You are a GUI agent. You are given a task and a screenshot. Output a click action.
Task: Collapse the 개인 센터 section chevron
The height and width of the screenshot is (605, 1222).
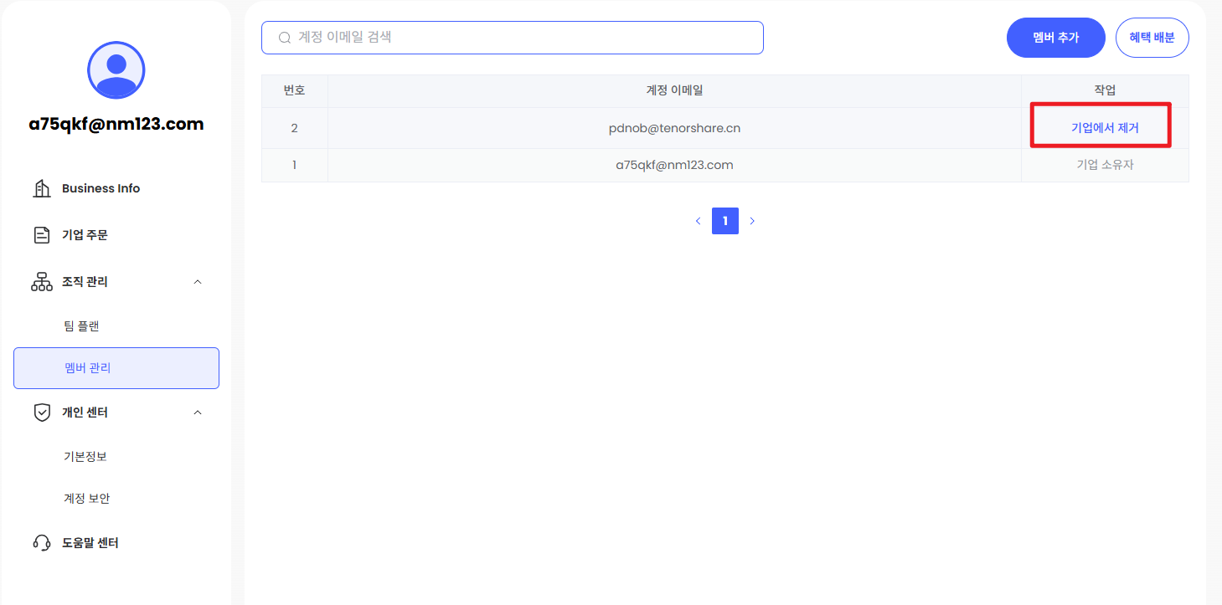198,413
